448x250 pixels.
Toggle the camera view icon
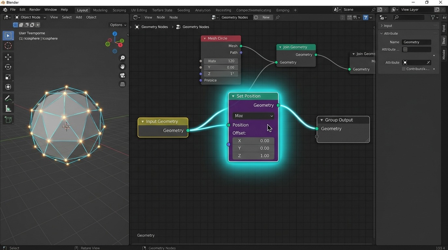tap(122, 76)
